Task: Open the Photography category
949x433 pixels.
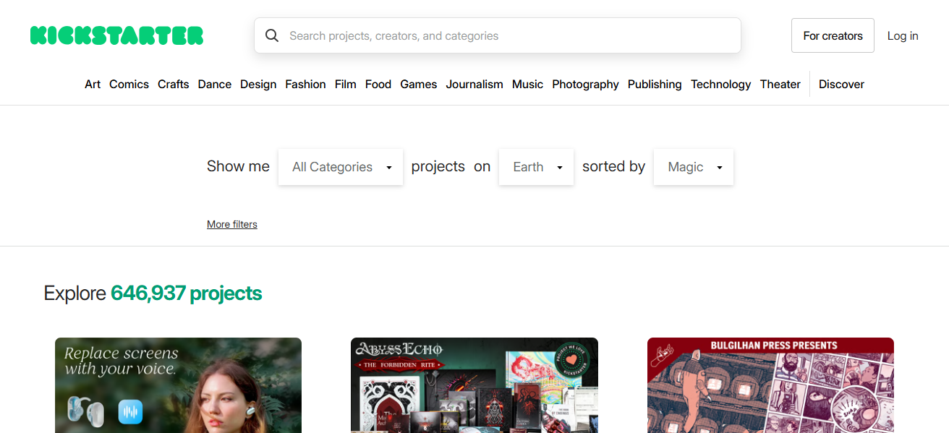Action: pyautogui.click(x=585, y=84)
